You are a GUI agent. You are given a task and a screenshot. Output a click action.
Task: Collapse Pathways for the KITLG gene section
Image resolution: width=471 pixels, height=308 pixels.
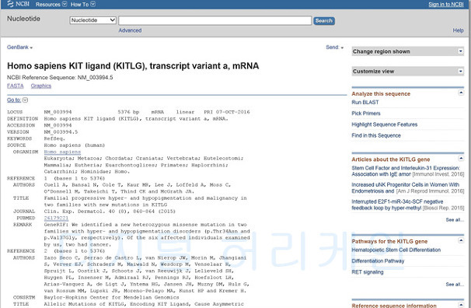point(460,240)
